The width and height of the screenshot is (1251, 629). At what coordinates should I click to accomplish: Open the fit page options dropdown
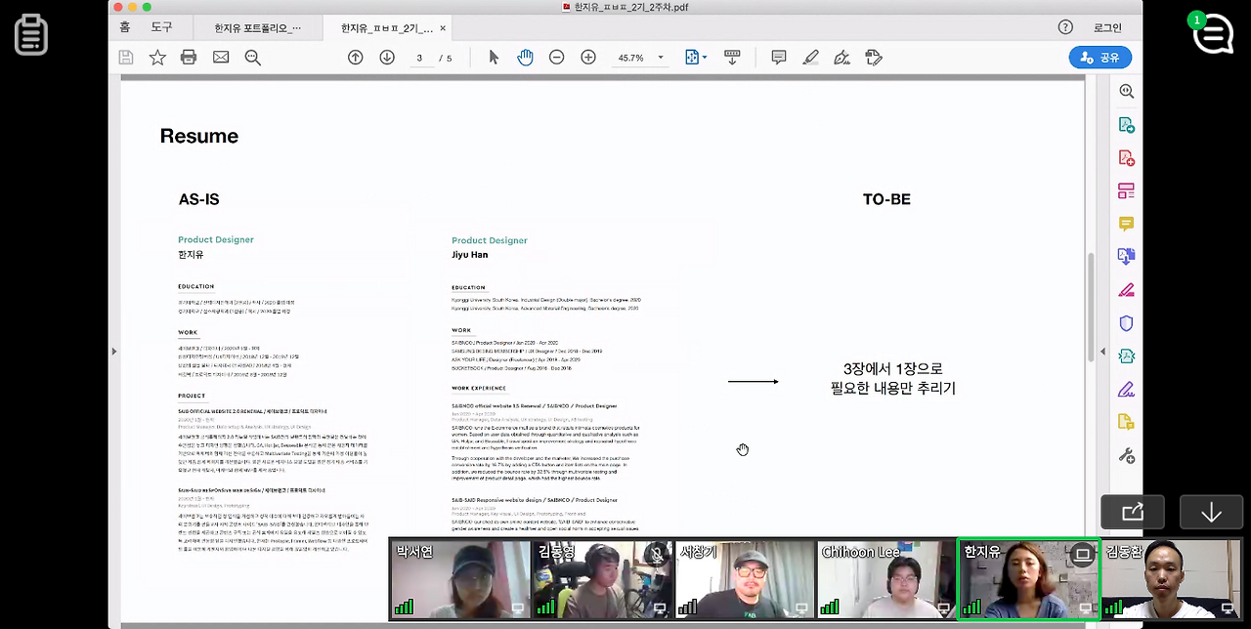pyautogui.click(x=696, y=58)
